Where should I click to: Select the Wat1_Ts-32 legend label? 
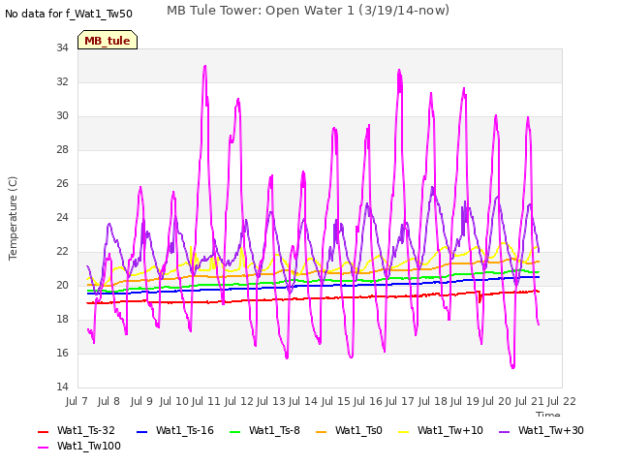point(86,430)
